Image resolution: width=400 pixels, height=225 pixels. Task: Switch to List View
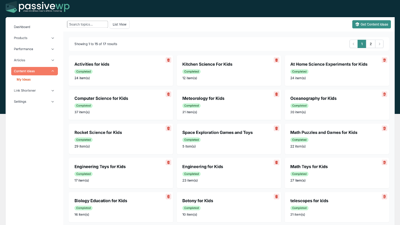tap(119, 24)
